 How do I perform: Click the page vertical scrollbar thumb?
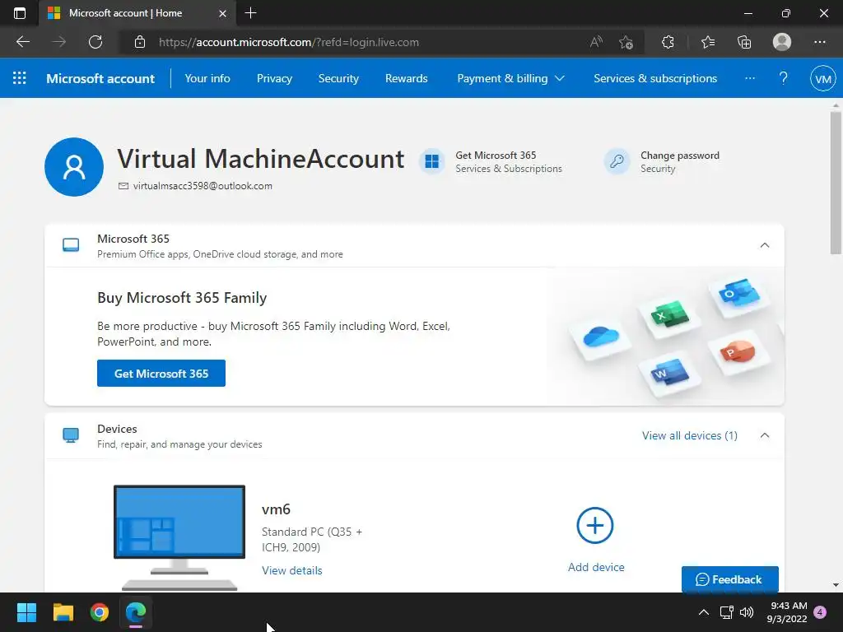[x=836, y=183]
